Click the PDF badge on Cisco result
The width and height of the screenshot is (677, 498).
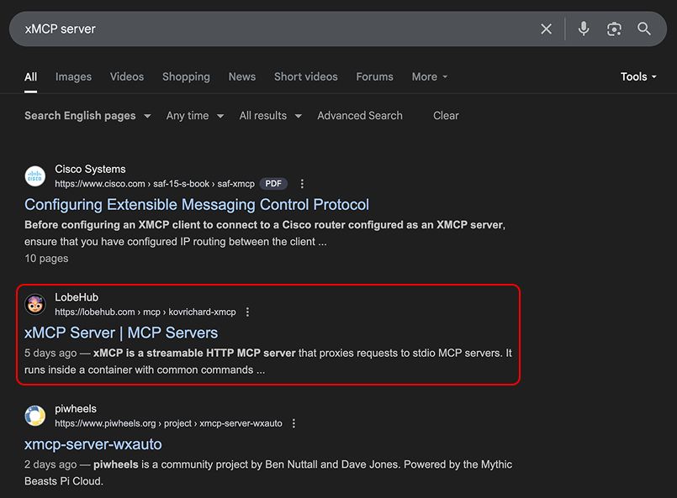273,184
